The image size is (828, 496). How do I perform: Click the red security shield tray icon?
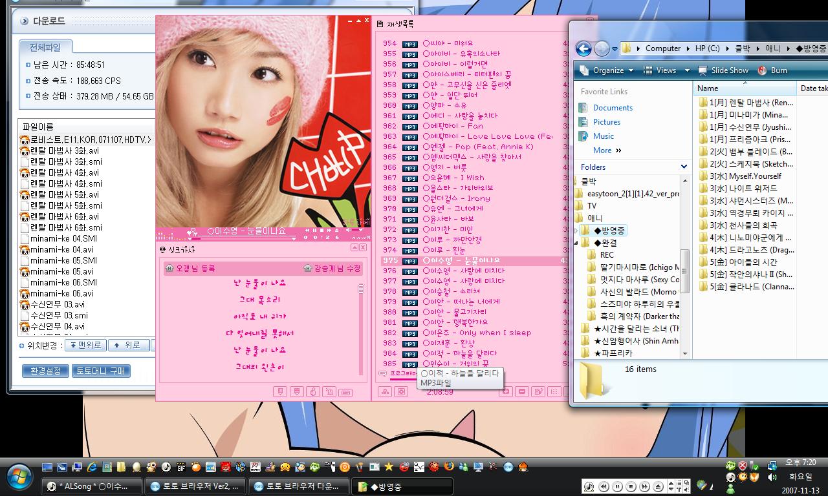point(743,465)
